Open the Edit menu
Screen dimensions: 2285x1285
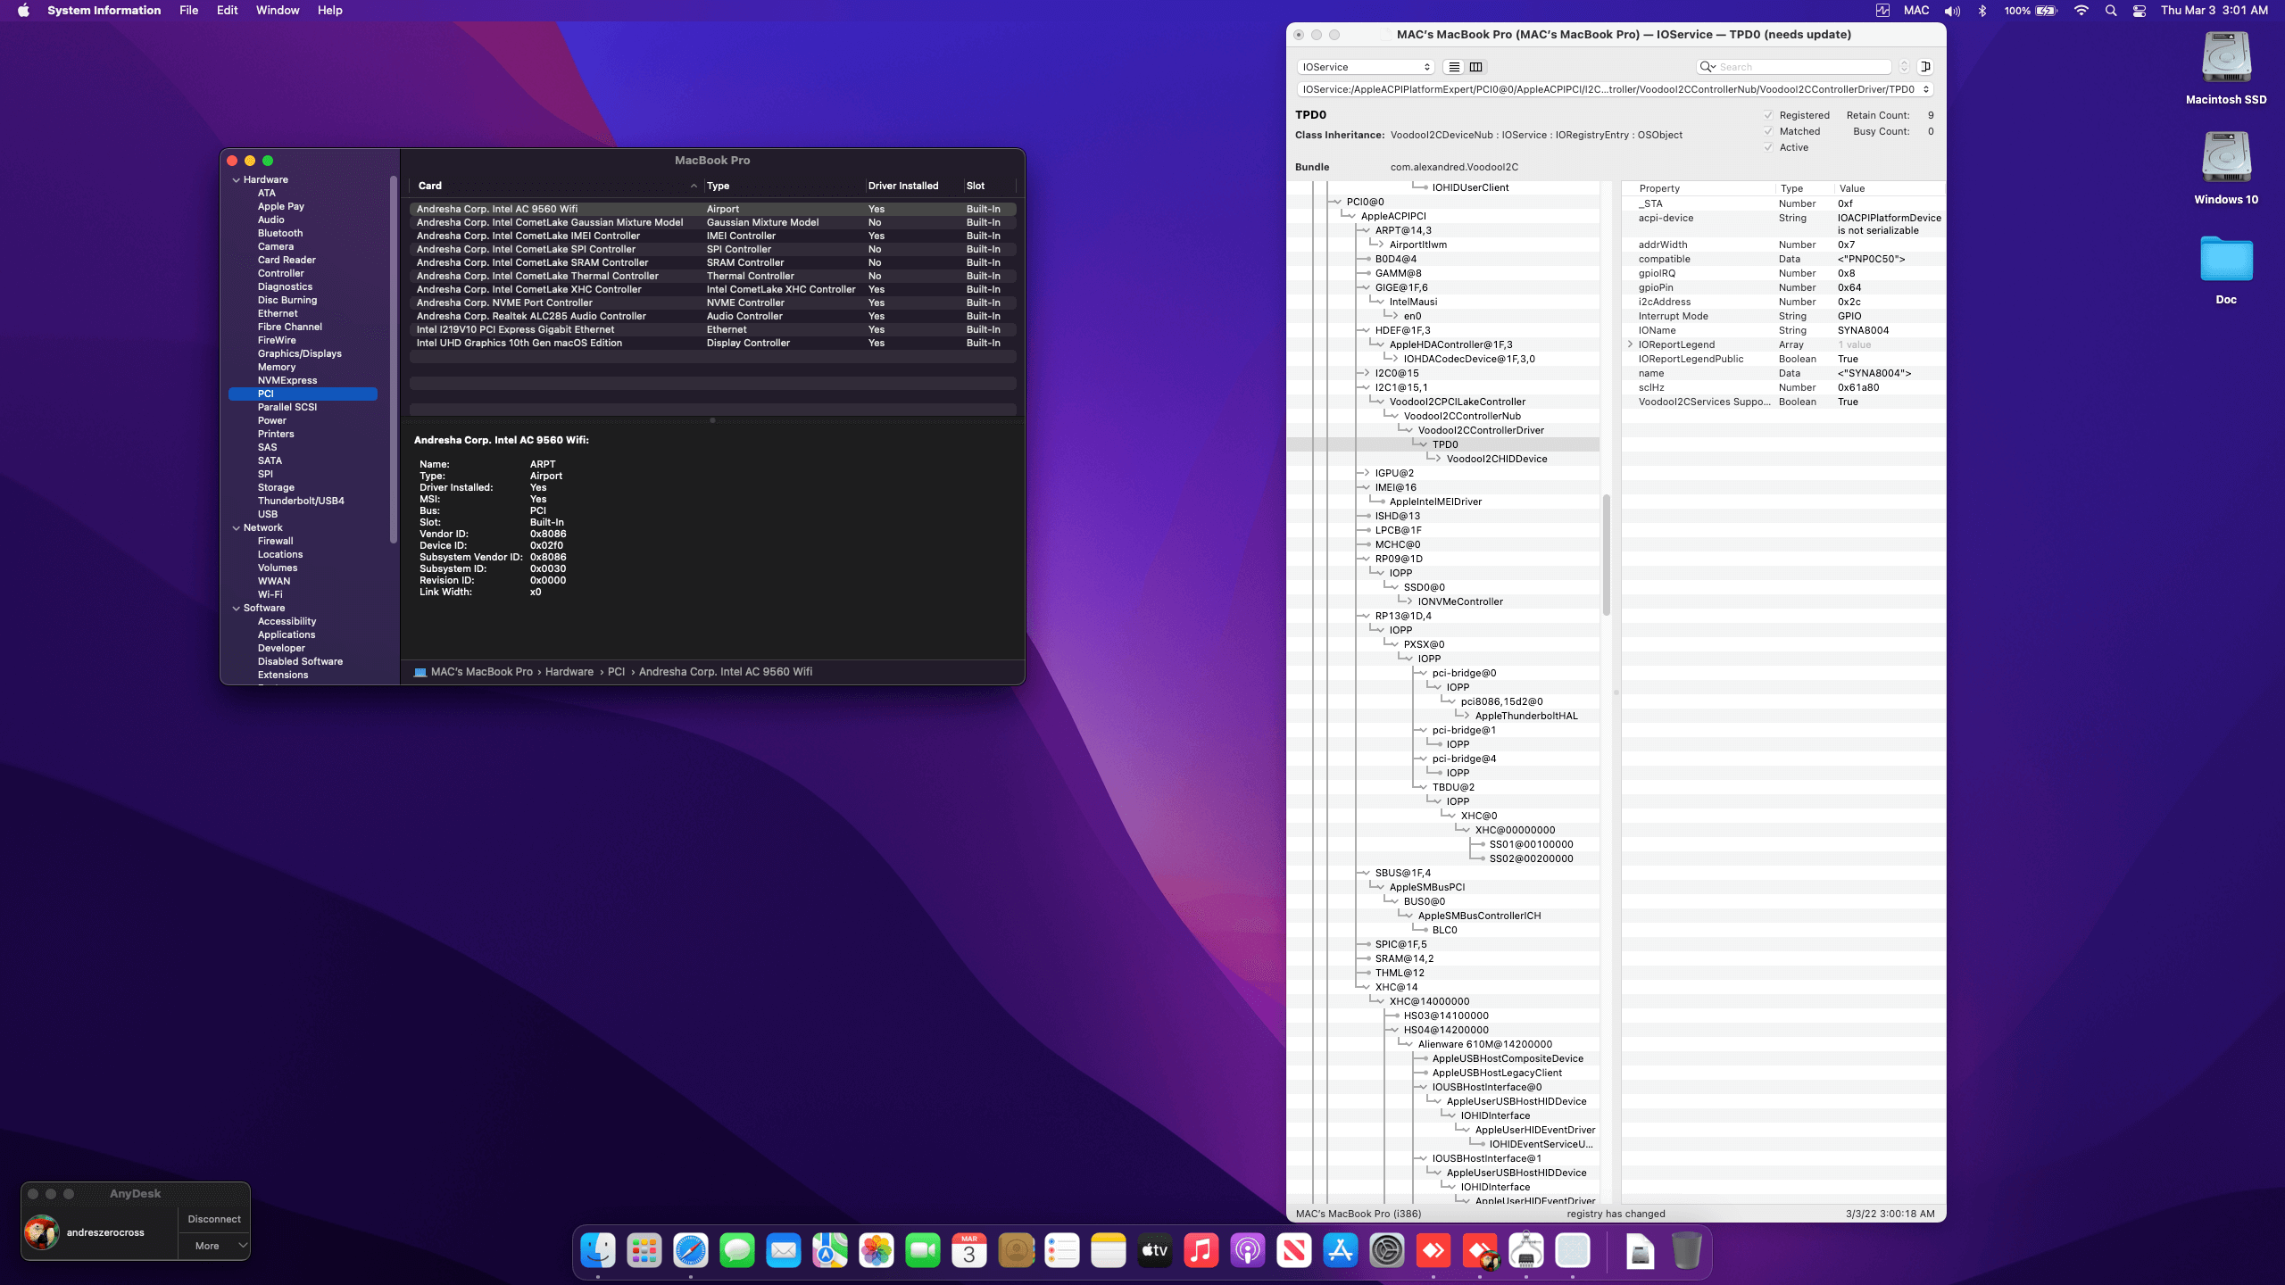227,11
